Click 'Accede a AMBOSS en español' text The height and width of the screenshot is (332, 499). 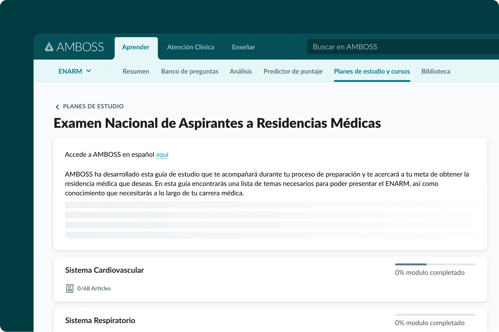110,155
